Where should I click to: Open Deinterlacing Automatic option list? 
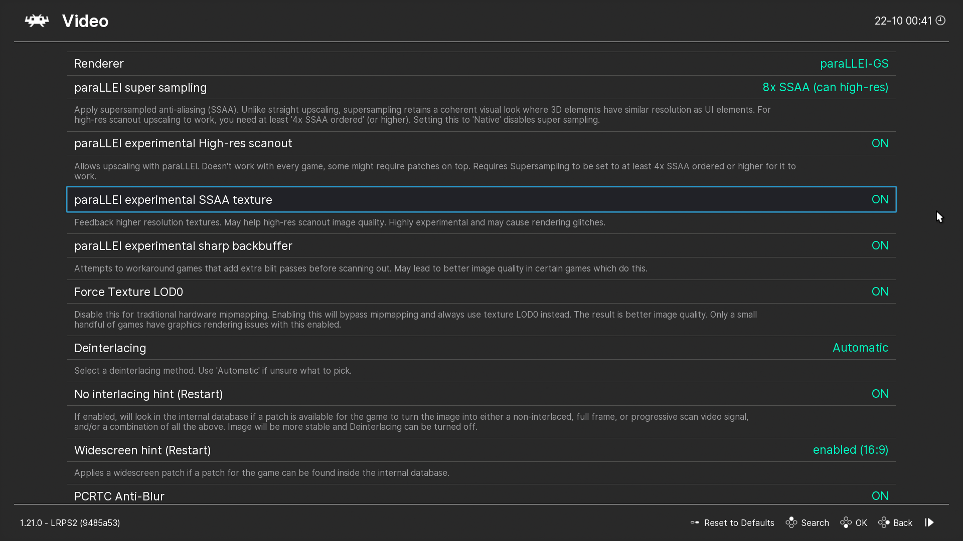tap(860, 348)
